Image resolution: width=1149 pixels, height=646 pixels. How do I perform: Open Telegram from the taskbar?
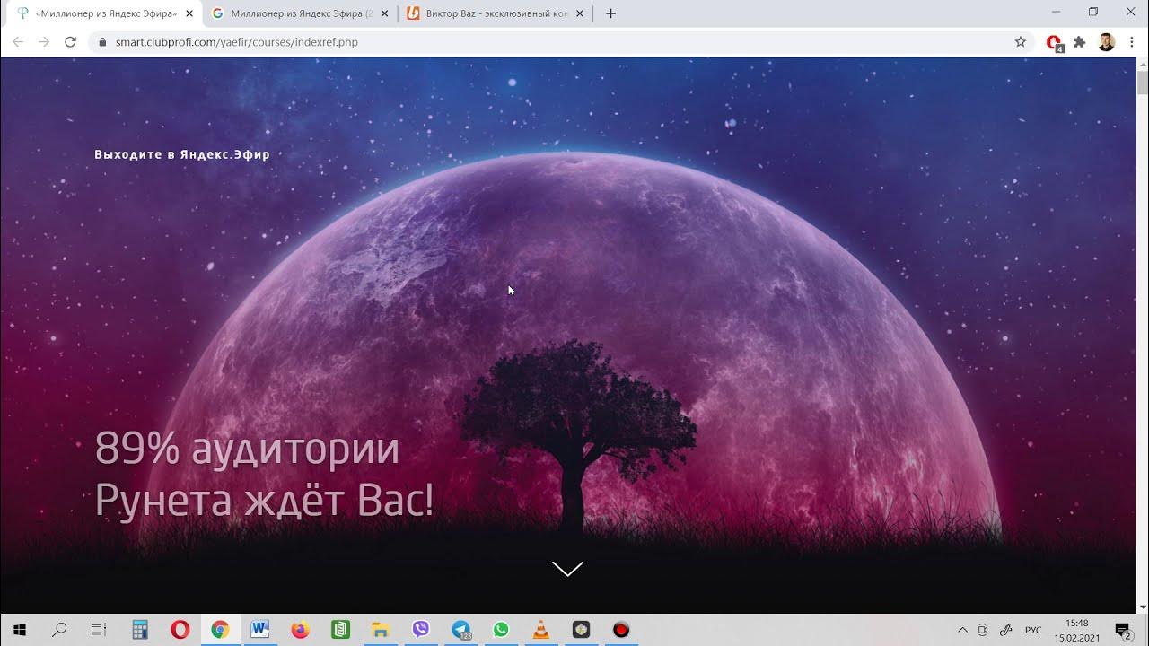click(x=460, y=630)
